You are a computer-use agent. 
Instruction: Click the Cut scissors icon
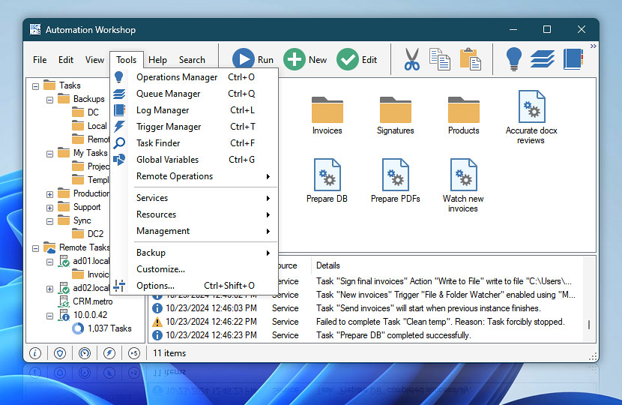[x=411, y=59]
